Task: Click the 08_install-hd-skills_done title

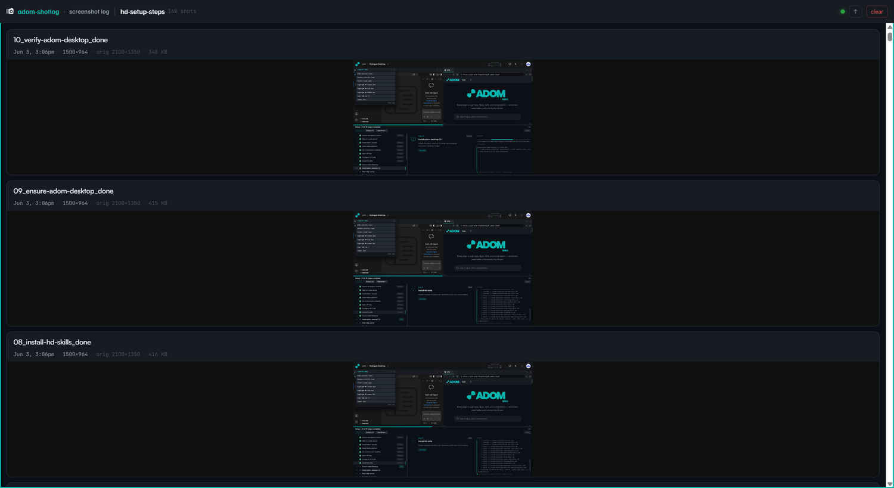Action: click(x=52, y=342)
